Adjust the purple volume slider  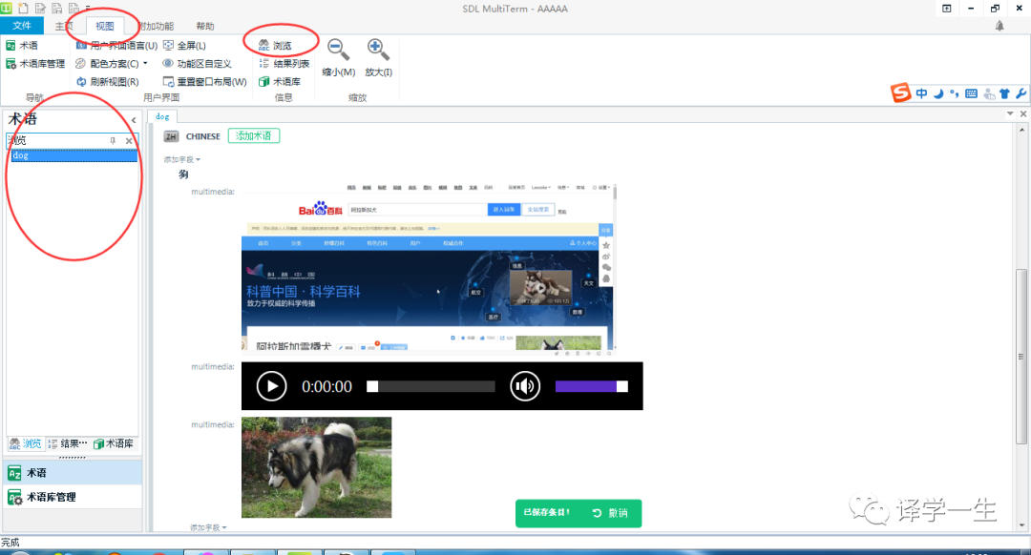coord(591,386)
